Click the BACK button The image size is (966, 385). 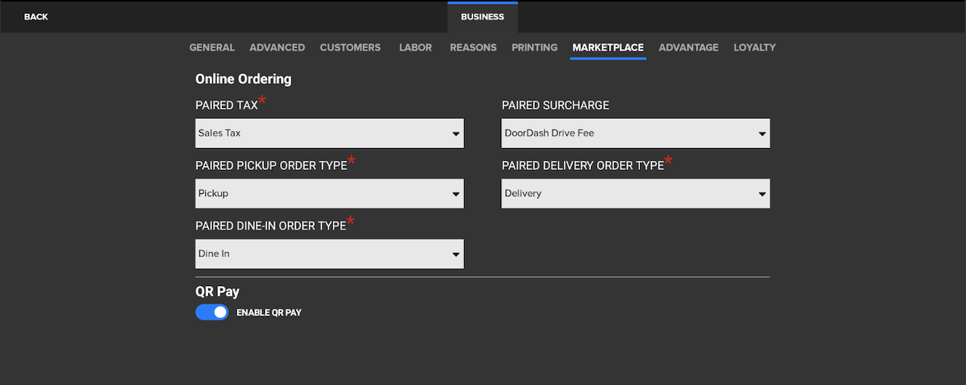35,17
